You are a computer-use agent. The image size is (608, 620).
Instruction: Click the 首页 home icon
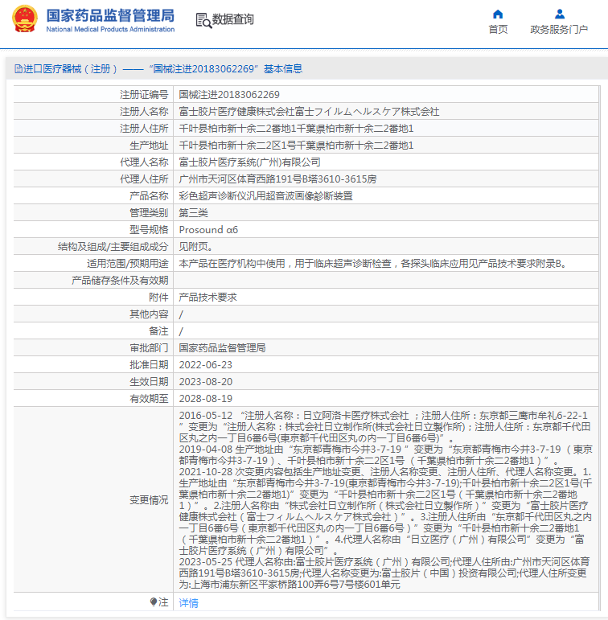(498, 14)
